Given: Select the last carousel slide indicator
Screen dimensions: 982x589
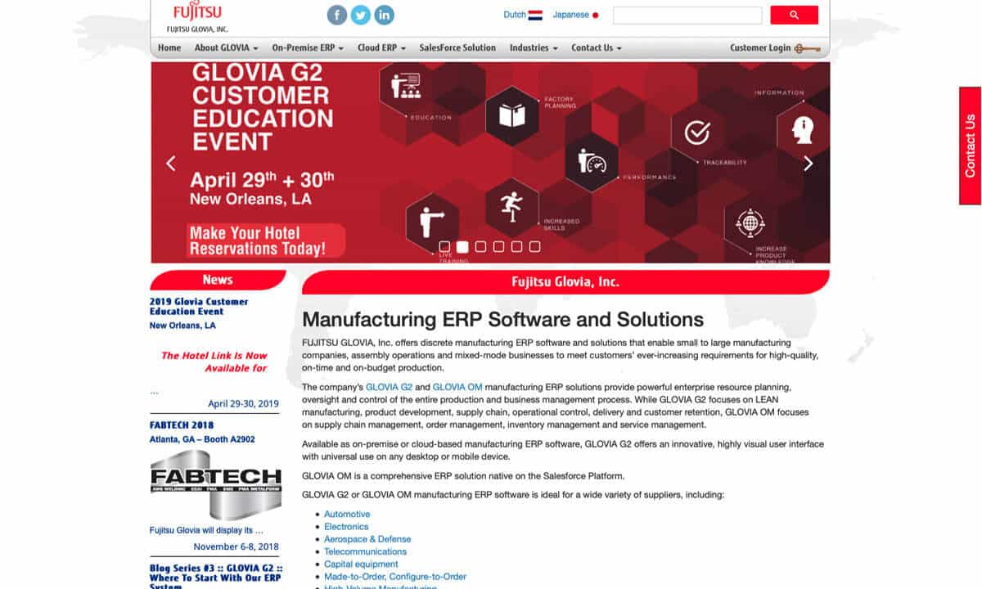Looking at the screenshot, I should (534, 246).
